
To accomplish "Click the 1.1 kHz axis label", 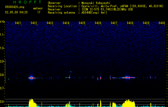I will click(x=2, y=35).
